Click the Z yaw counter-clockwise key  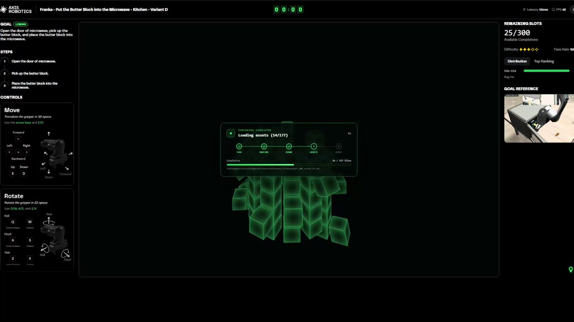[x=13, y=258]
